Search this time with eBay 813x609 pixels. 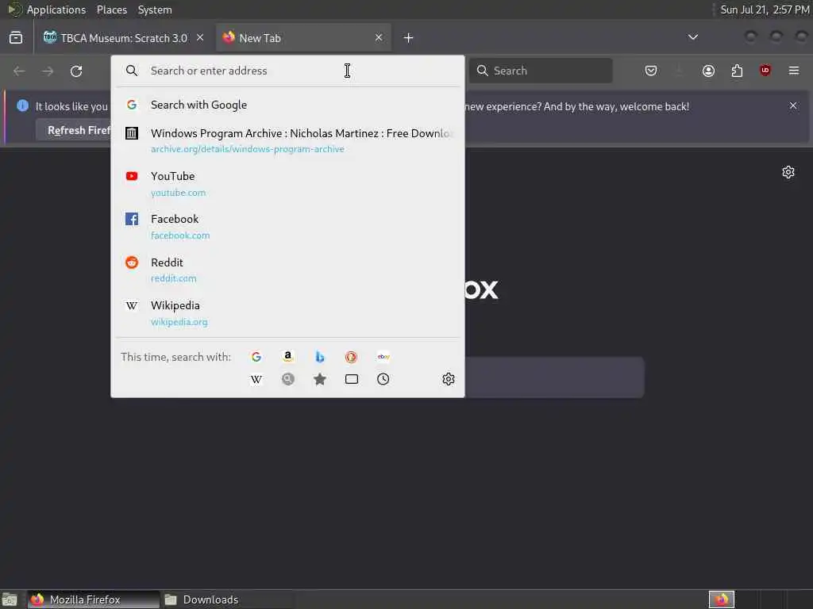tap(383, 357)
